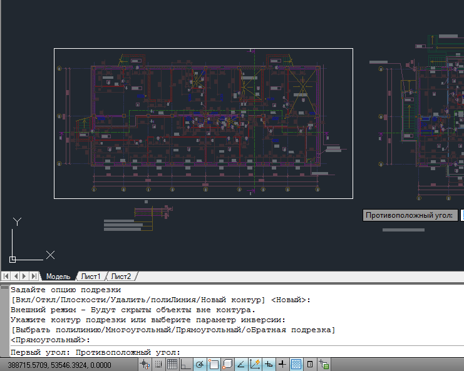Screen dimensions: 464x371
Task: Switch to the Лист2 layout tab
Action: (x=121, y=277)
